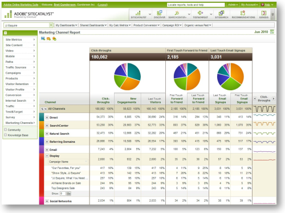Expand the Referring Domains channel row

47,142
